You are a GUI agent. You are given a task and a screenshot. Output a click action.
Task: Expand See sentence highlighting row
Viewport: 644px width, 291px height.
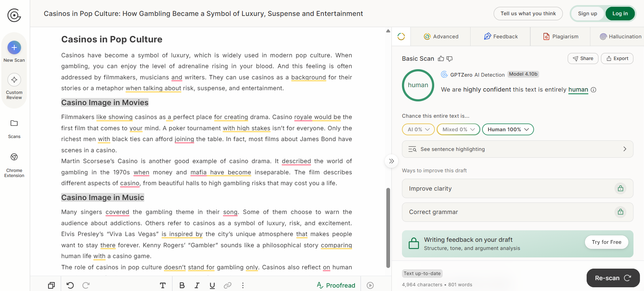[x=517, y=149]
